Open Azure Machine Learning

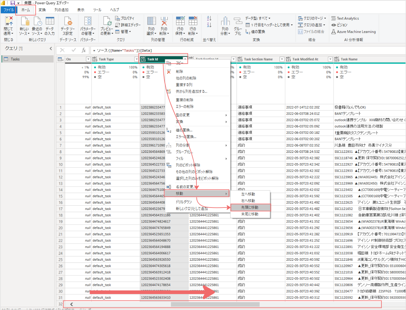pyautogui.click(x=353, y=32)
